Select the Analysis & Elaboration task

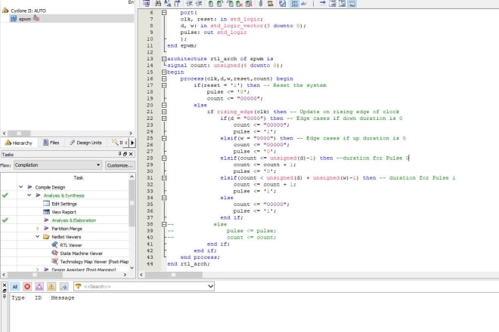[x=74, y=220]
